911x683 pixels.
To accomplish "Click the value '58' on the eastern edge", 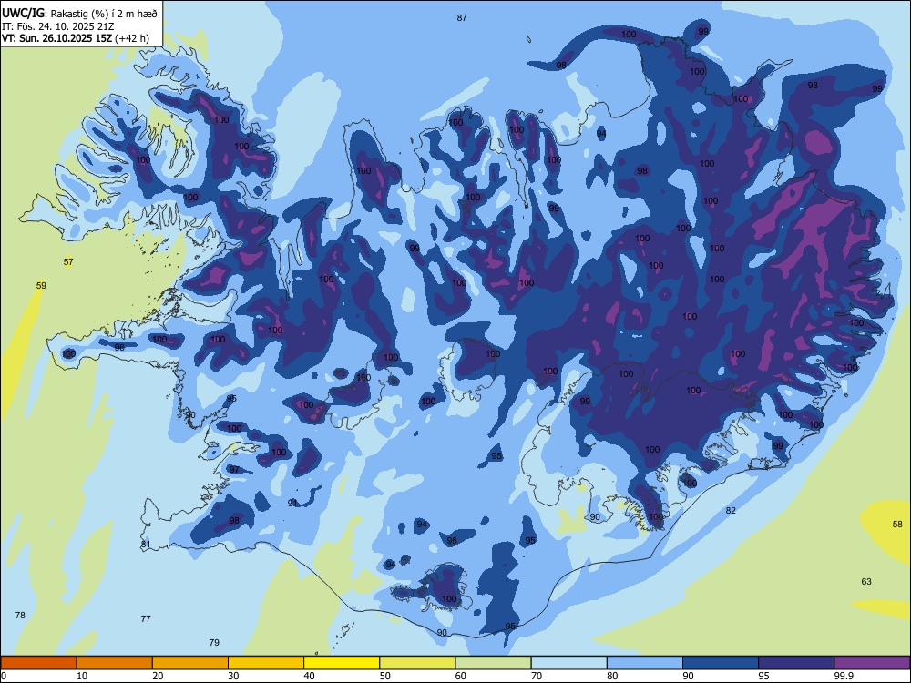I will (897, 524).
